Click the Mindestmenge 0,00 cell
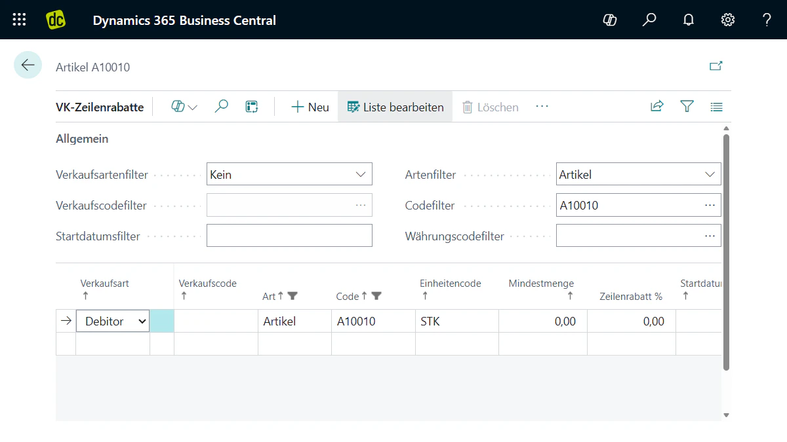 (543, 321)
